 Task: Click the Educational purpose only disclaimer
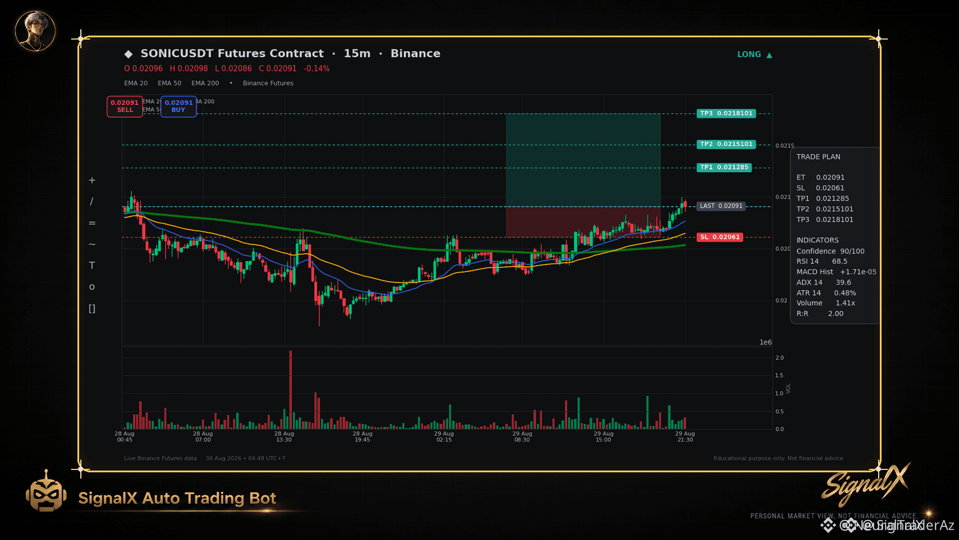point(779,459)
